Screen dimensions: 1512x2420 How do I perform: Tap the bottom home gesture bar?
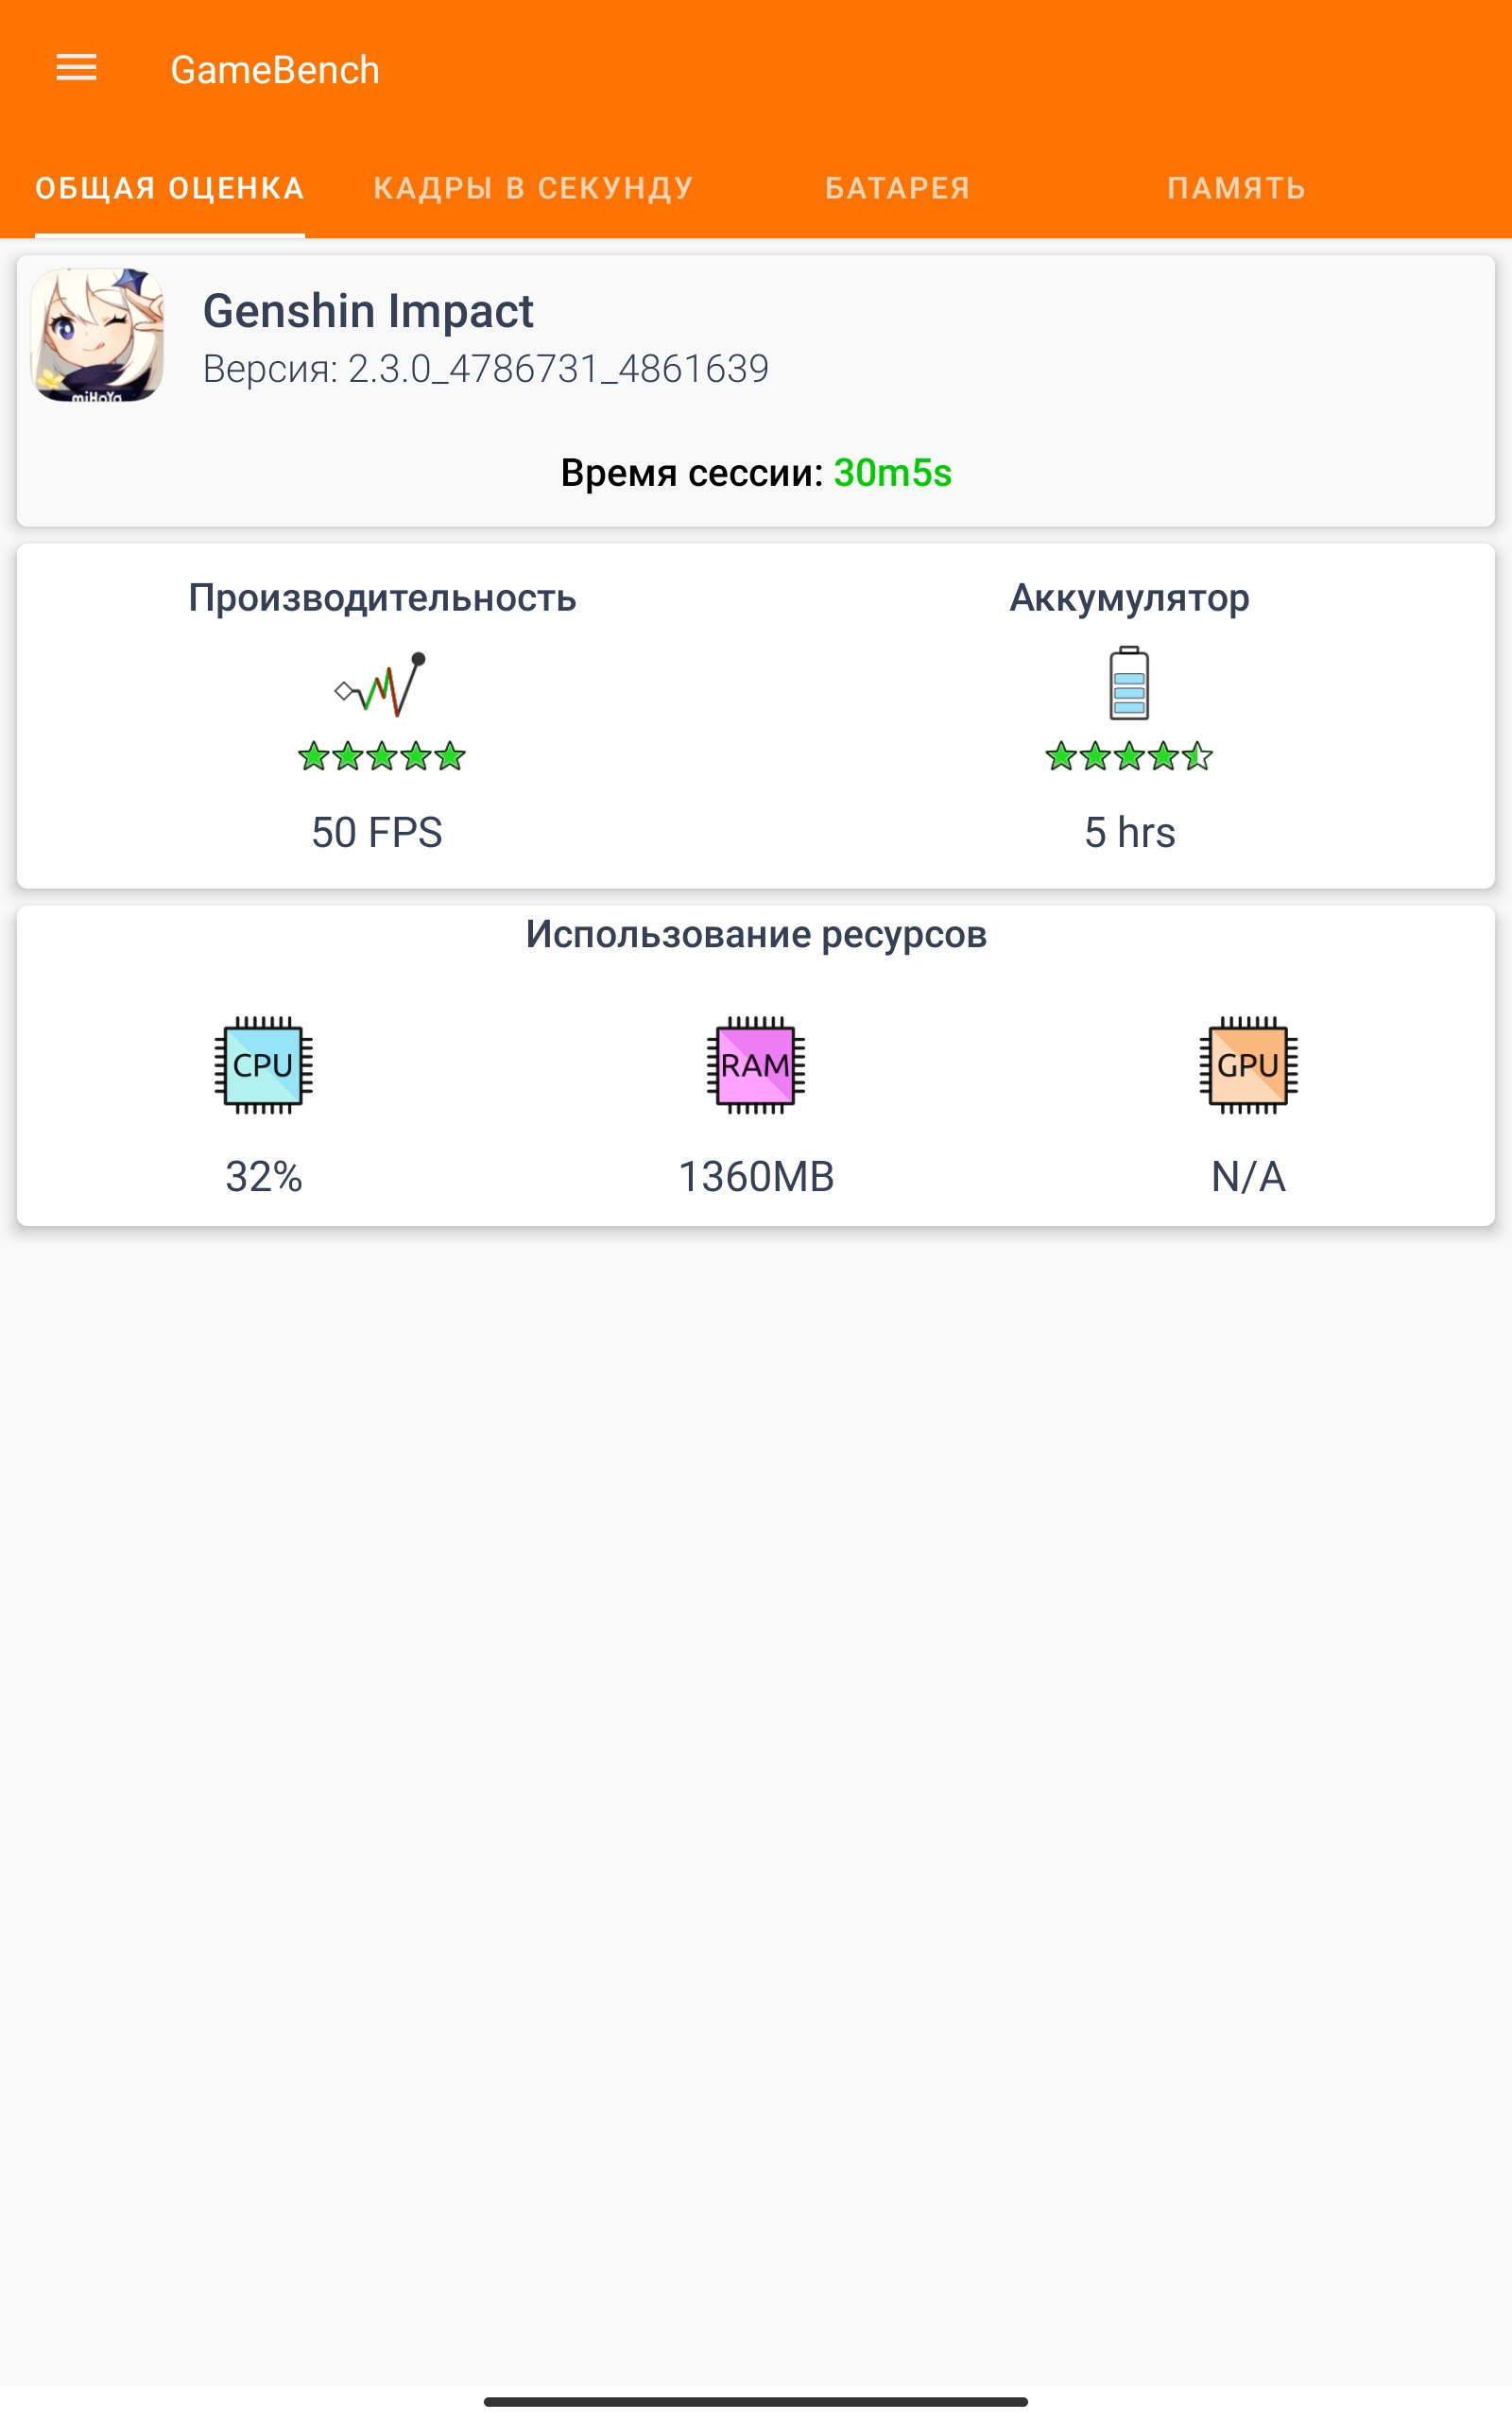pos(756,2401)
